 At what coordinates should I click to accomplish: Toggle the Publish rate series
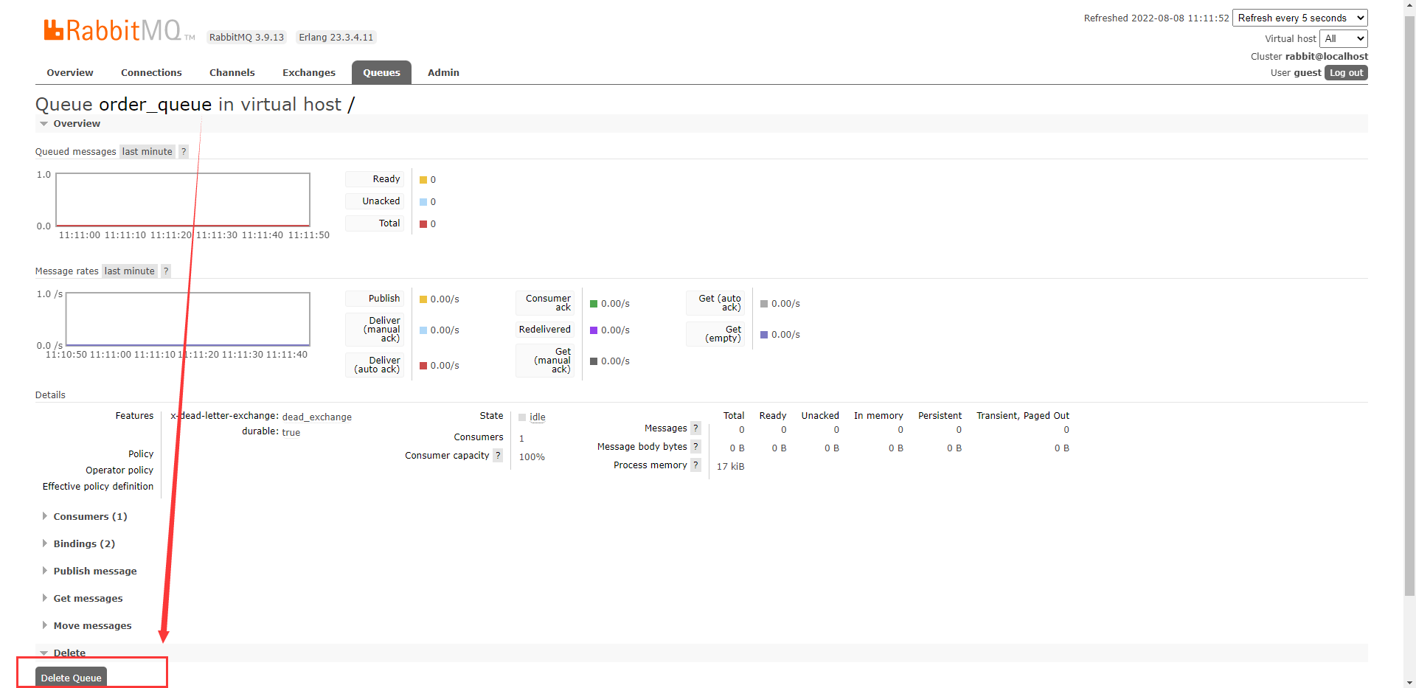[375, 299]
